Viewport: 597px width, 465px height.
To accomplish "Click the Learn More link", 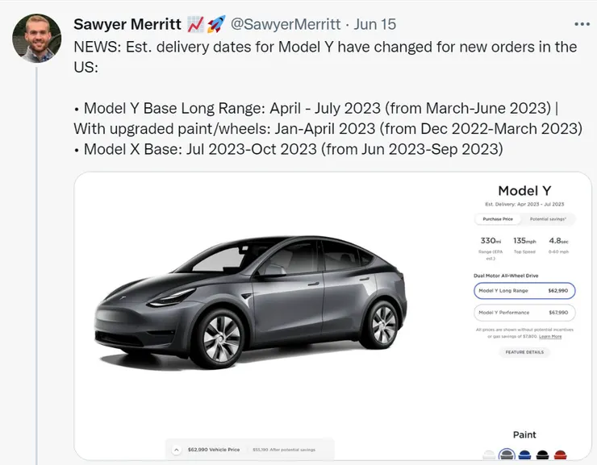I will coord(550,336).
